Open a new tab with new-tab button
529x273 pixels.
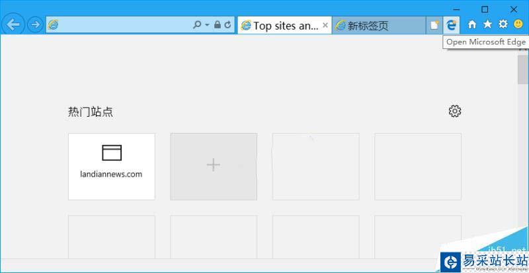(x=434, y=25)
